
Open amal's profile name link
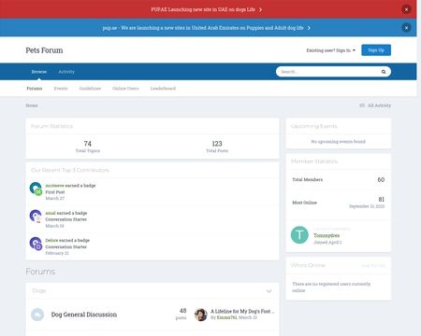point(51,213)
